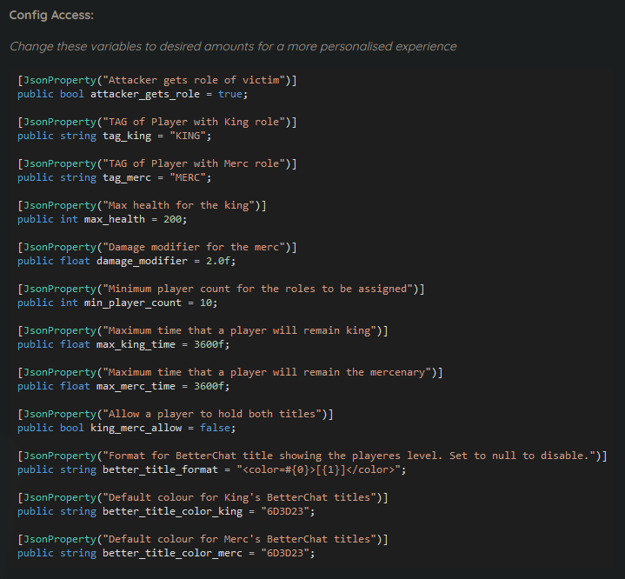Click the italic description about changing variables
Screen dimensions: 625x579
pos(233,46)
